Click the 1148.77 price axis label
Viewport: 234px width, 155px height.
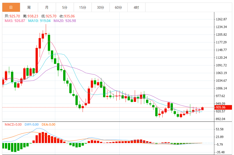pos(221,50)
